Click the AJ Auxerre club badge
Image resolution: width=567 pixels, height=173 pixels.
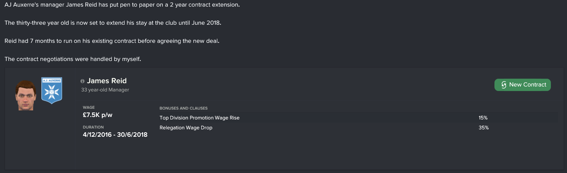[x=52, y=91]
